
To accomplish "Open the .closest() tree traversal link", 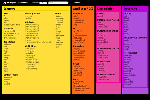I will tap(128, 60).
